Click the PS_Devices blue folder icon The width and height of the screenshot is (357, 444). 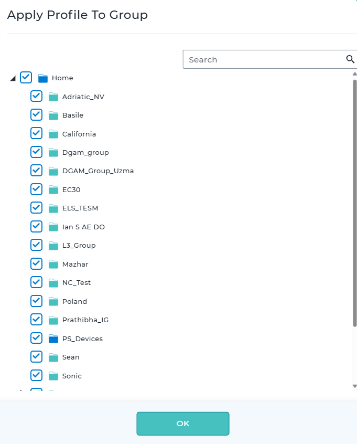53,339
